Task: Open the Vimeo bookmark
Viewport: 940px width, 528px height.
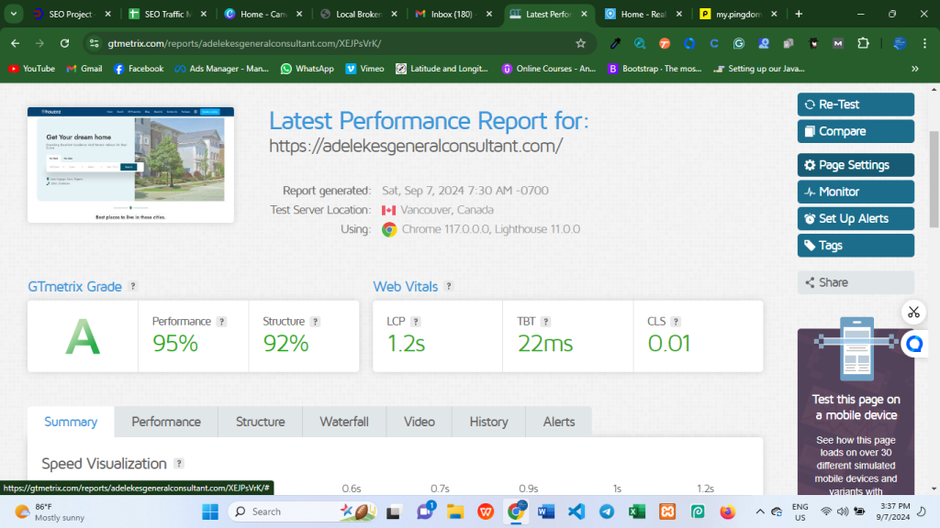Action: [364, 69]
